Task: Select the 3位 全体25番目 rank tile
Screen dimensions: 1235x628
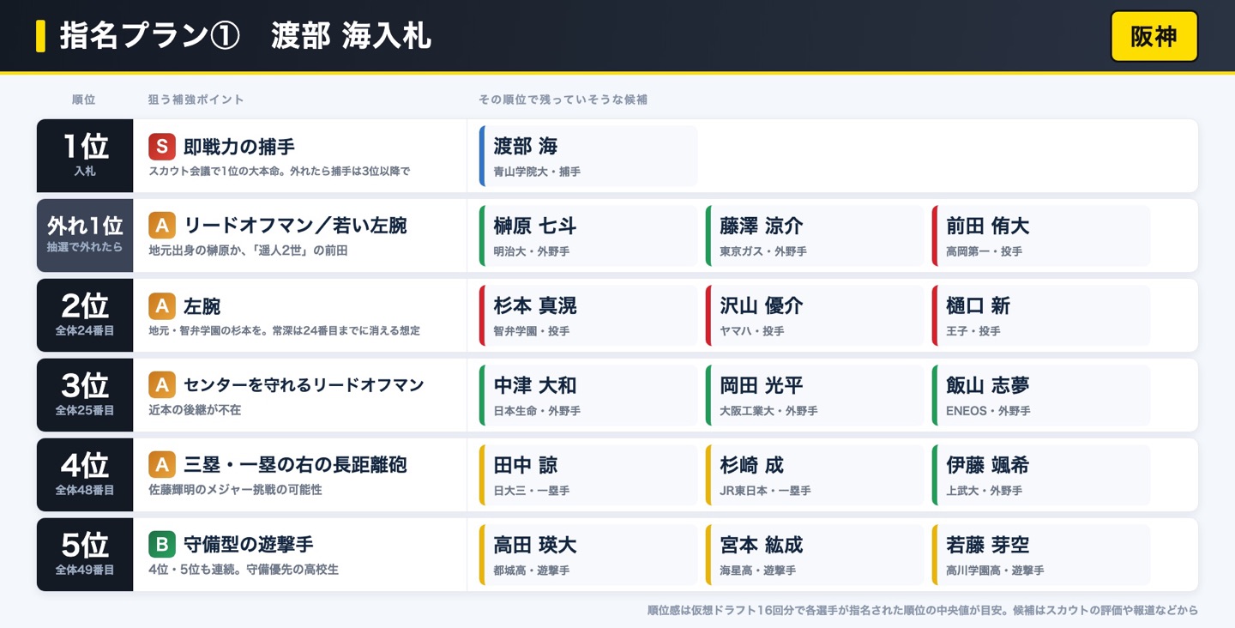Action: pyautogui.click(x=85, y=395)
